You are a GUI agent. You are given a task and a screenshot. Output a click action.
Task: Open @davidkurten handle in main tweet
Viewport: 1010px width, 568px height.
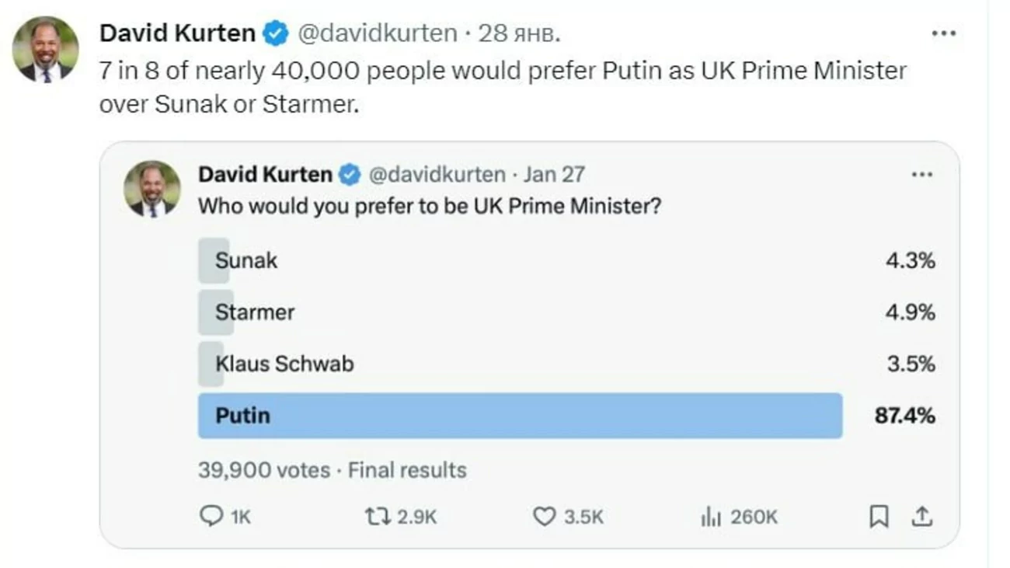point(378,33)
